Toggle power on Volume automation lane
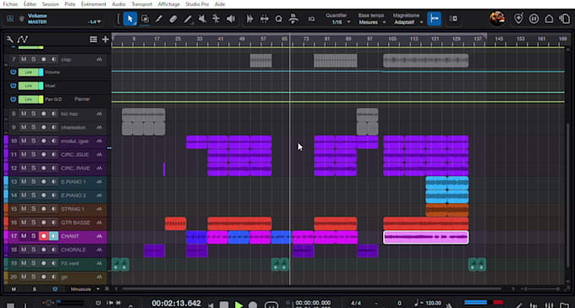This screenshot has width=575, height=308. coord(14,72)
